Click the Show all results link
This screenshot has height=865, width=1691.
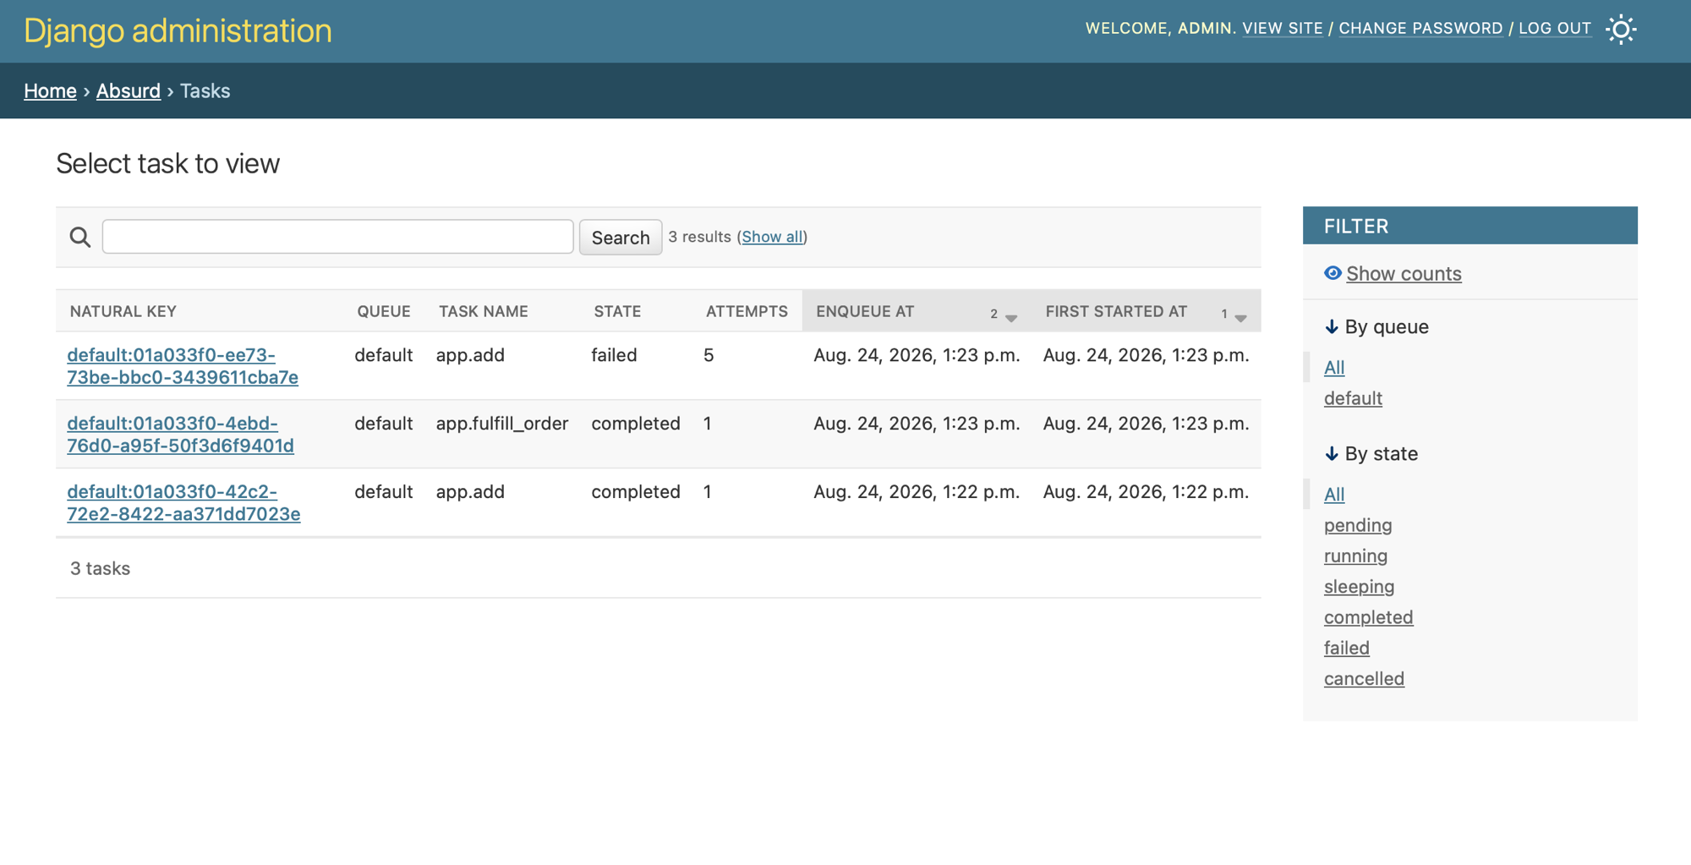click(772, 237)
